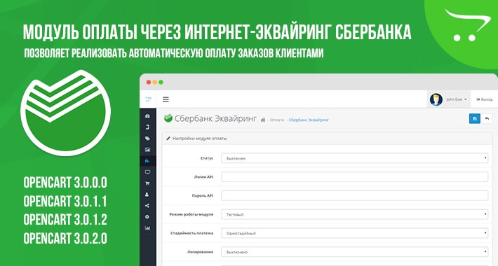Click the OPENCART 3.0.1.1 version text
The image size is (498, 266).
click(x=65, y=201)
